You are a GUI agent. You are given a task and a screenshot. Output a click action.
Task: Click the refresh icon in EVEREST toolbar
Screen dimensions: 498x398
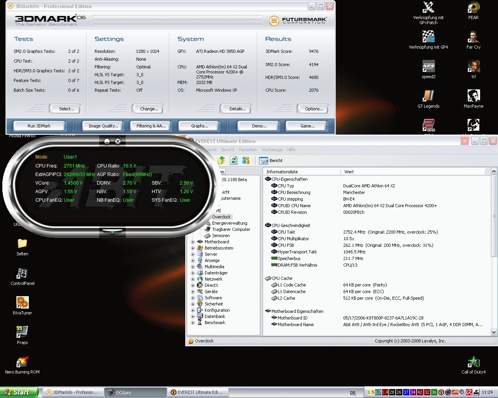click(x=233, y=160)
